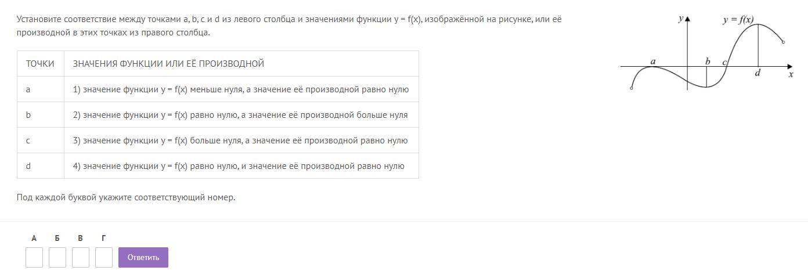808x274 pixels.
Task: Select table row for point b
Action: (x=218, y=115)
